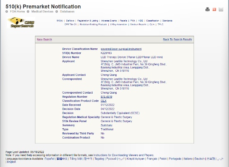
Task: Select Deutsch language assistance
Action: [x=199, y=159]
